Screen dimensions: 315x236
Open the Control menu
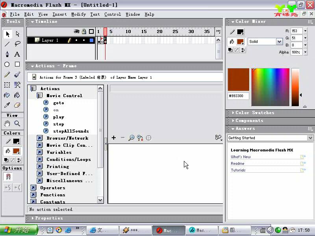113,14
